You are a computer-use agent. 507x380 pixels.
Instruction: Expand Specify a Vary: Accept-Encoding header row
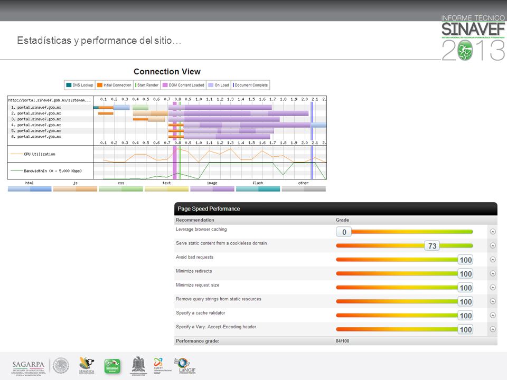tap(492, 329)
